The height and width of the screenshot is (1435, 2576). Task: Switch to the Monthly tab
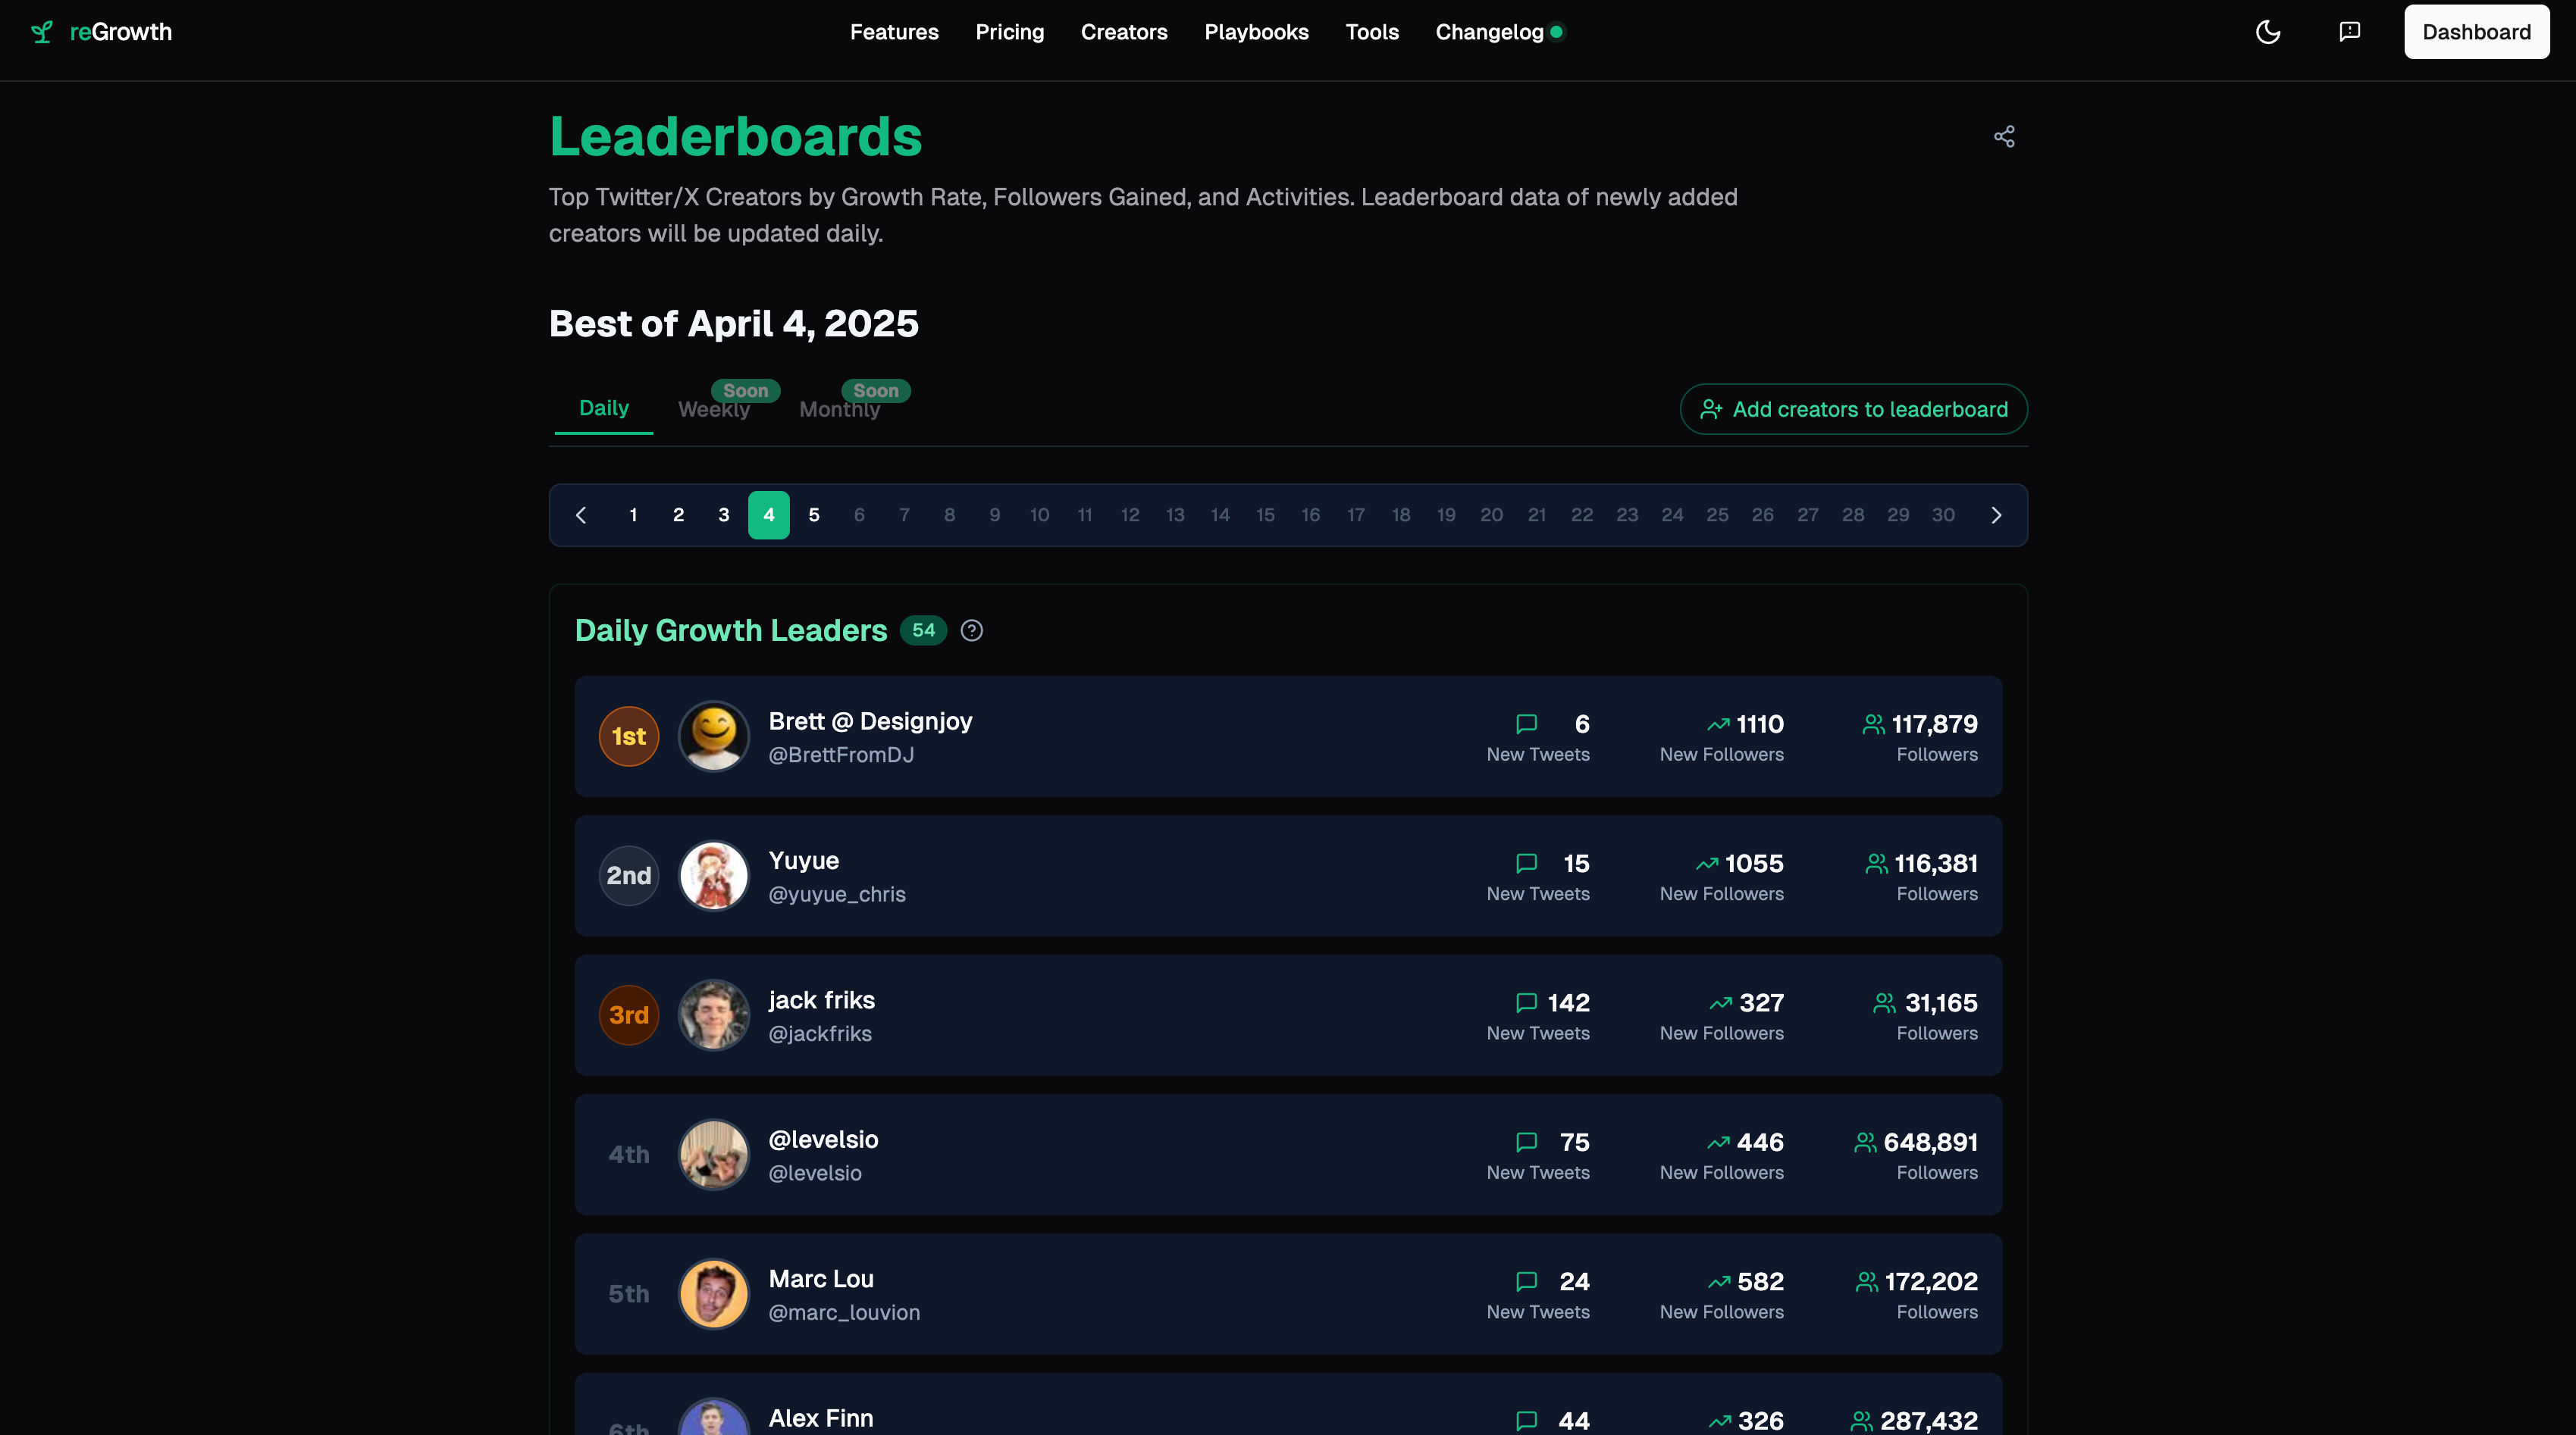(x=839, y=410)
